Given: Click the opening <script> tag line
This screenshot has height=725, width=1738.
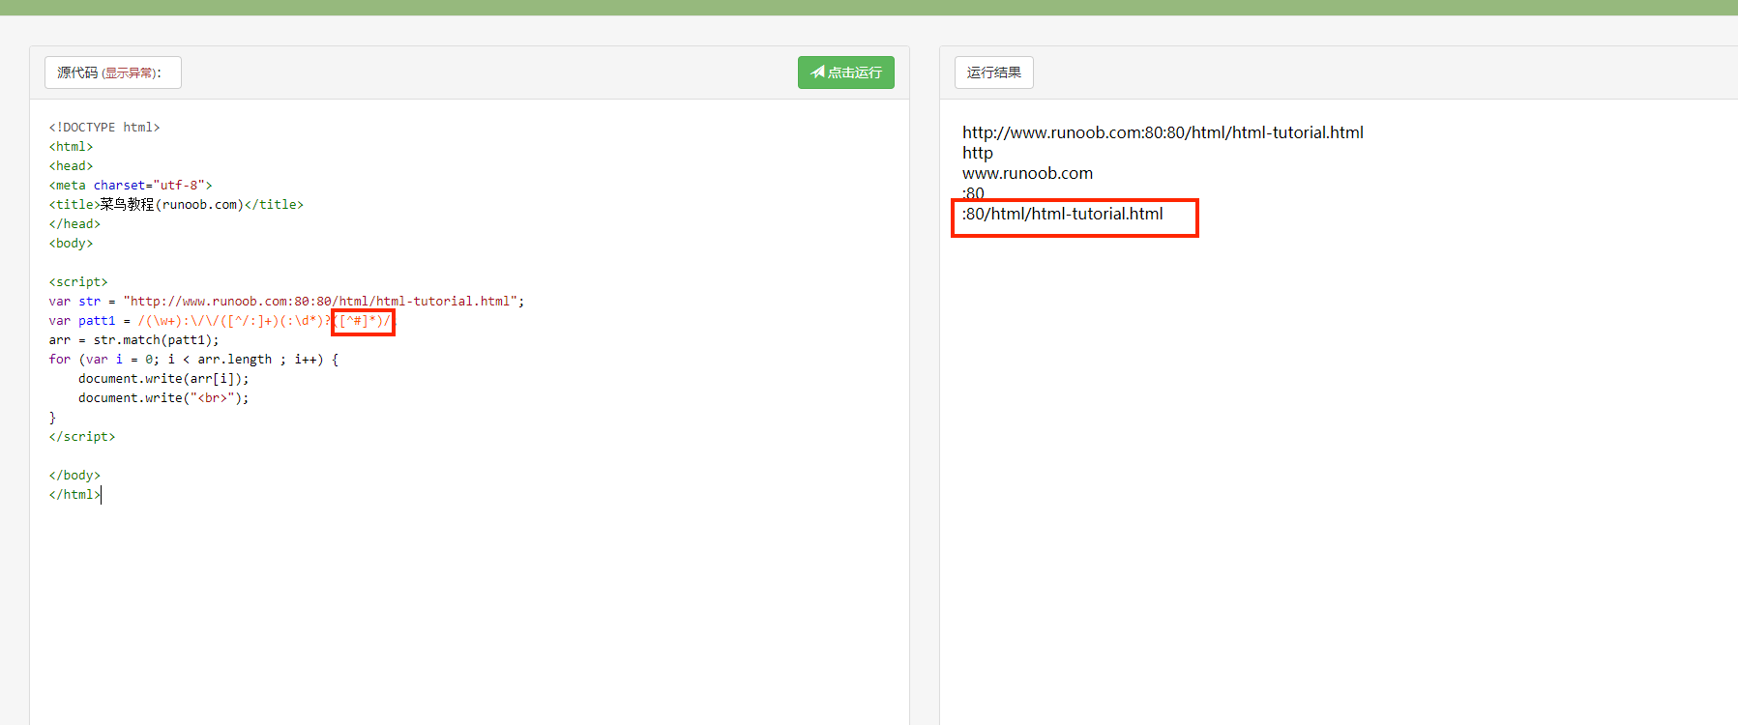Looking at the screenshot, I should (78, 282).
